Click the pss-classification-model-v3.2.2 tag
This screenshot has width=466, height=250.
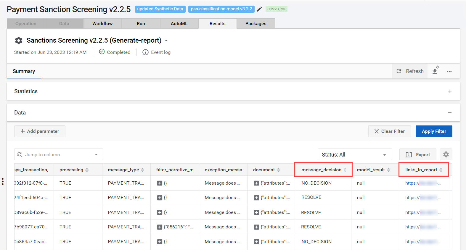click(221, 9)
